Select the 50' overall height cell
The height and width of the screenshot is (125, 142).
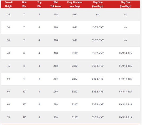[x=9, y=79]
